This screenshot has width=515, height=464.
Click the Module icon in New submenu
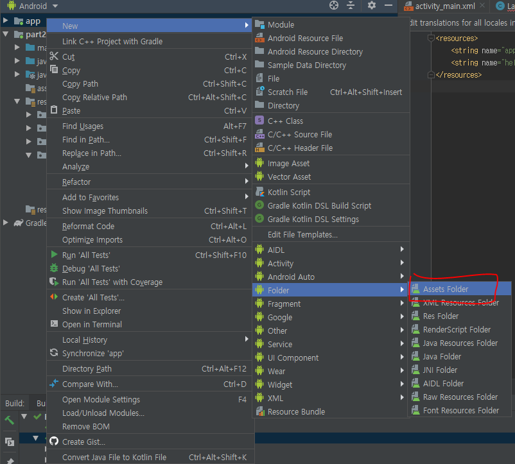(259, 24)
